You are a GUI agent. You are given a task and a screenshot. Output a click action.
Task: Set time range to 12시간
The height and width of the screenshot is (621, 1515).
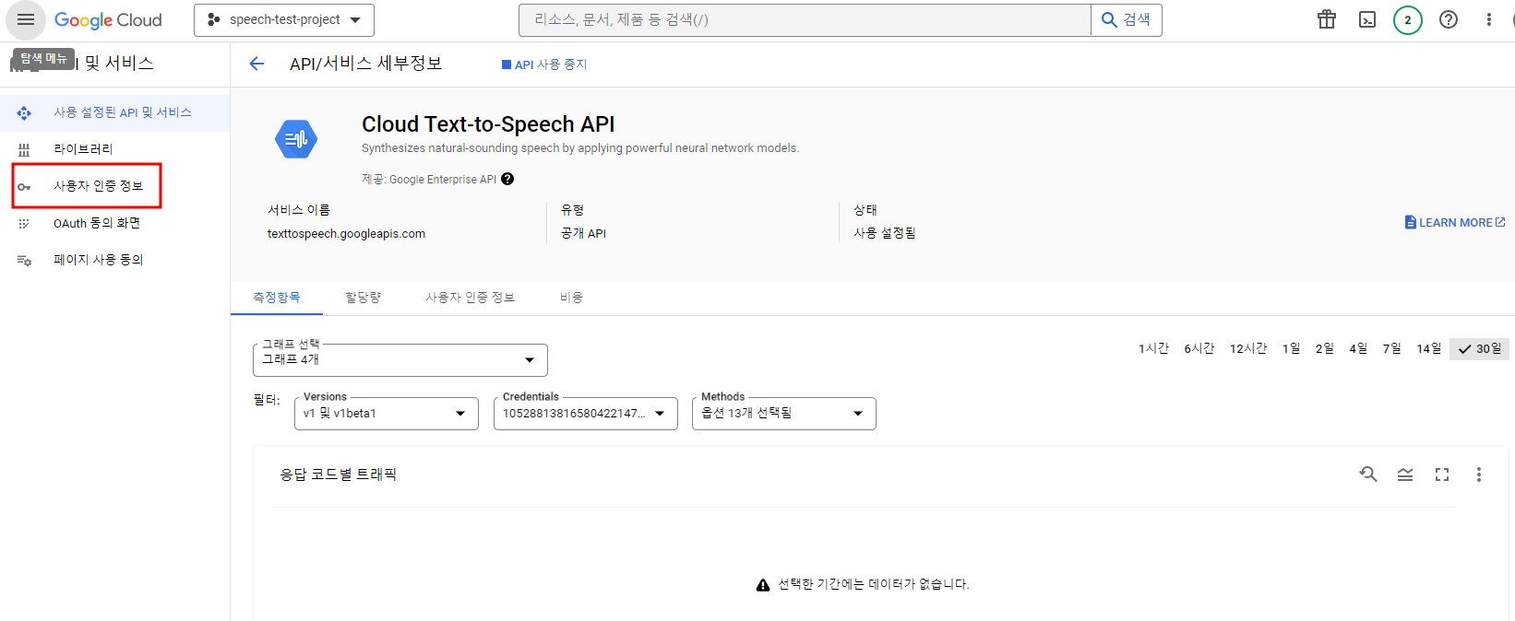click(x=1248, y=348)
